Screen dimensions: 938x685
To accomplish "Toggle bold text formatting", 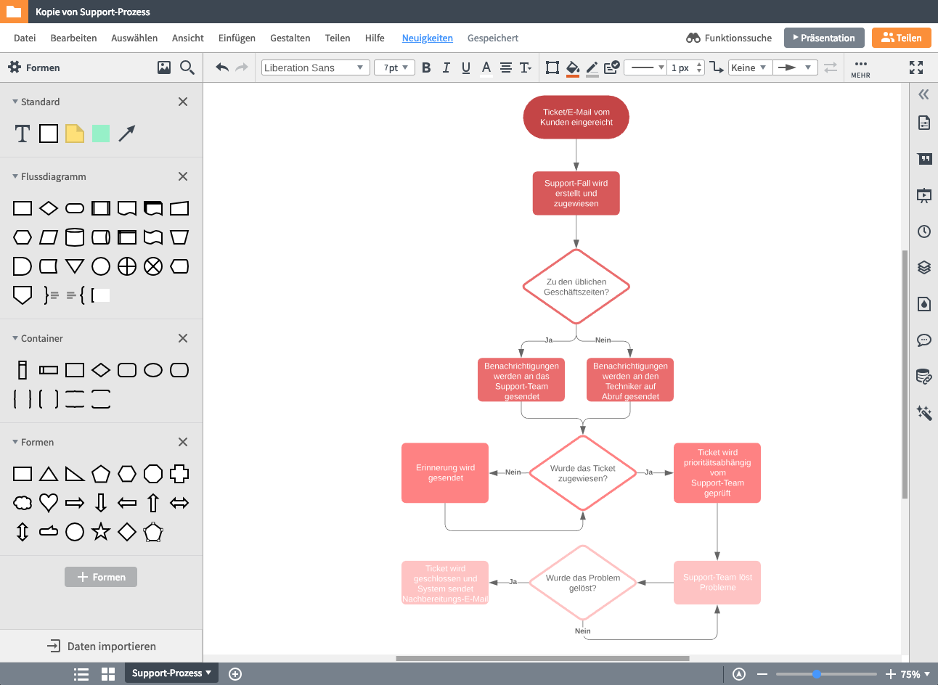I will coord(426,67).
